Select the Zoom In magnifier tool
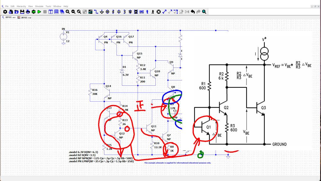Screen dimensions: 321x181 (x=68, y=12)
